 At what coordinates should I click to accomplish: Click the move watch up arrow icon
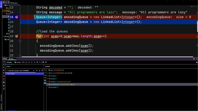coord(45,75)
